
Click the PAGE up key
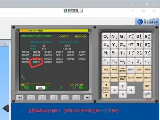[106, 86]
